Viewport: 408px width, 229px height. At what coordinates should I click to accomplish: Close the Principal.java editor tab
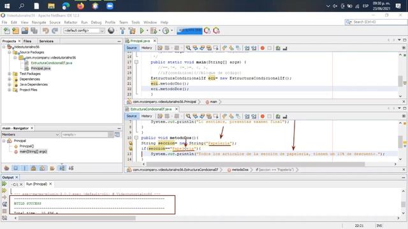[x=154, y=41]
